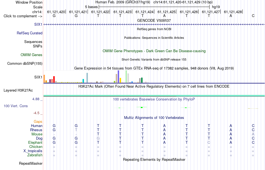This screenshot has height=170, width=265.
Task: Click 'RefSeq genes from NCBI' title
Action: click(154, 29)
